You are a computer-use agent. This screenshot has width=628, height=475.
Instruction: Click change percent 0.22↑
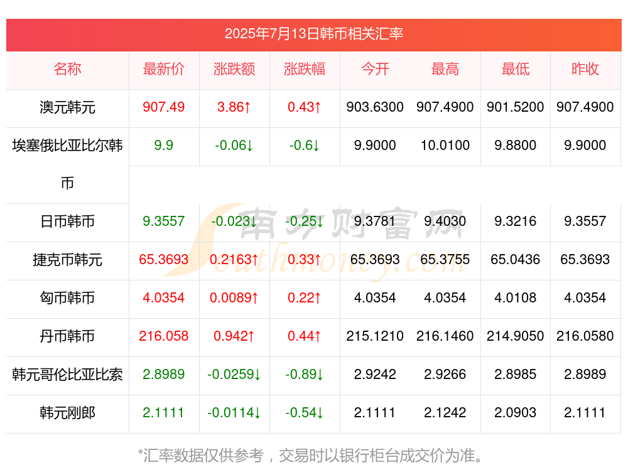(x=305, y=297)
